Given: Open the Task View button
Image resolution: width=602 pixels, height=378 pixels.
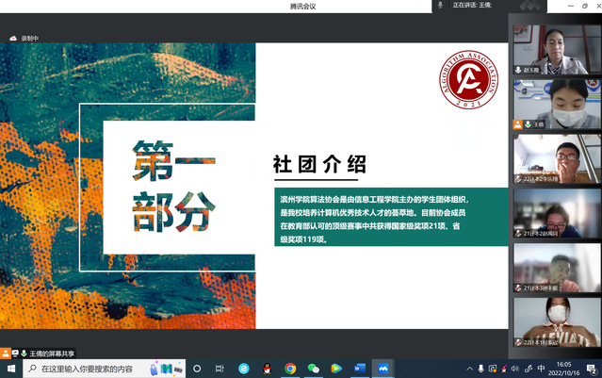Looking at the screenshot, I should click(220, 368).
